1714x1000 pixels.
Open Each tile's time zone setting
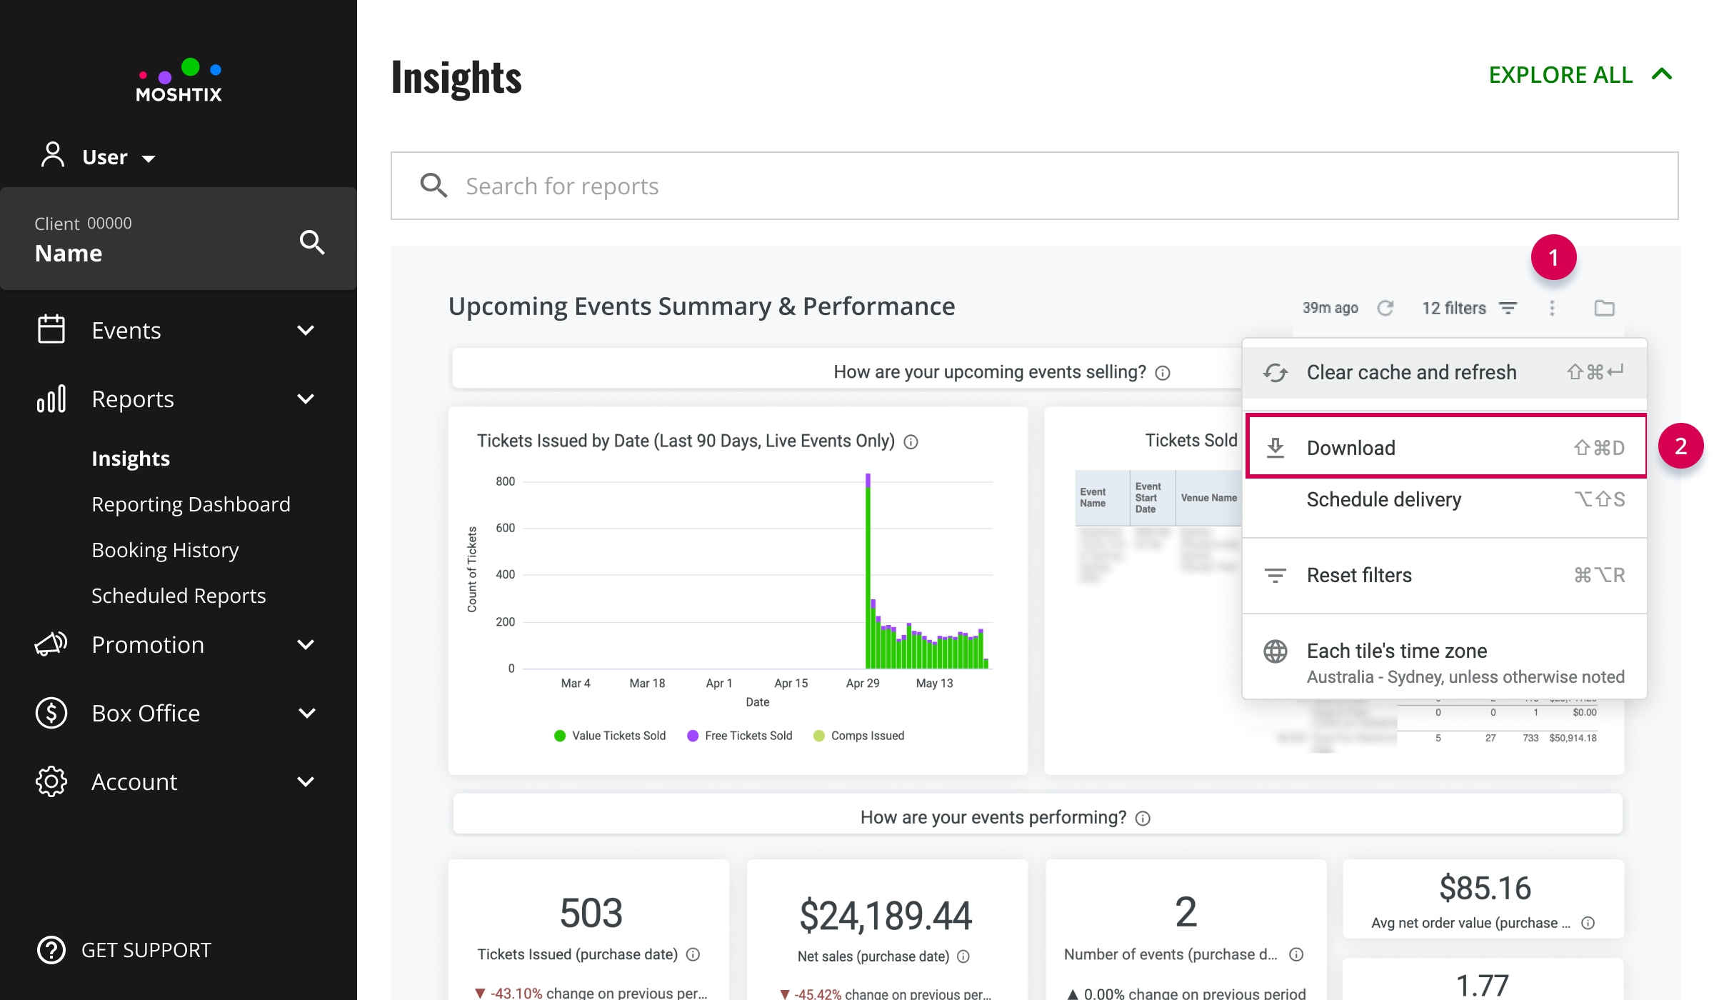click(1445, 662)
